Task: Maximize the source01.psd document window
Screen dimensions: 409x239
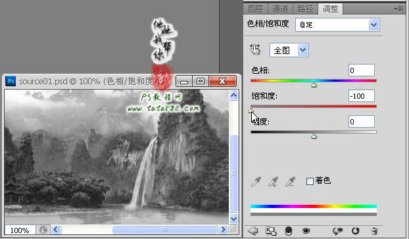Action: click(x=201, y=81)
